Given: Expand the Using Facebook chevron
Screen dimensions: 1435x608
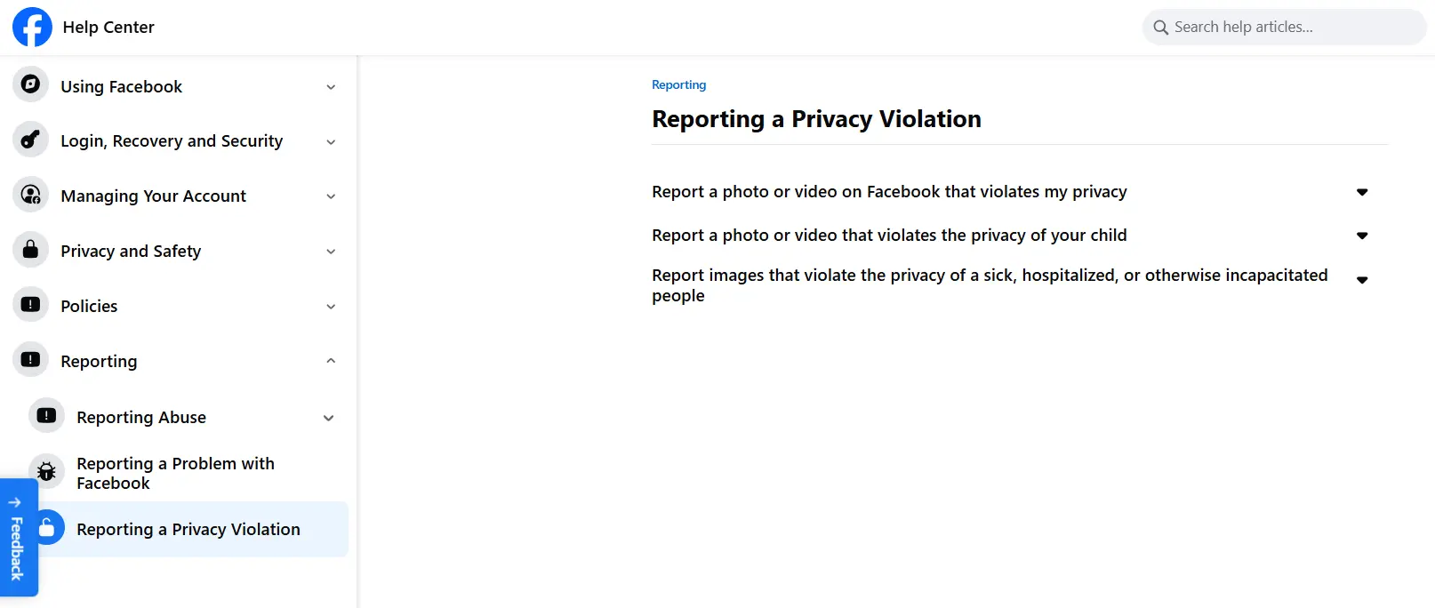Looking at the screenshot, I should tap(331, 87).
